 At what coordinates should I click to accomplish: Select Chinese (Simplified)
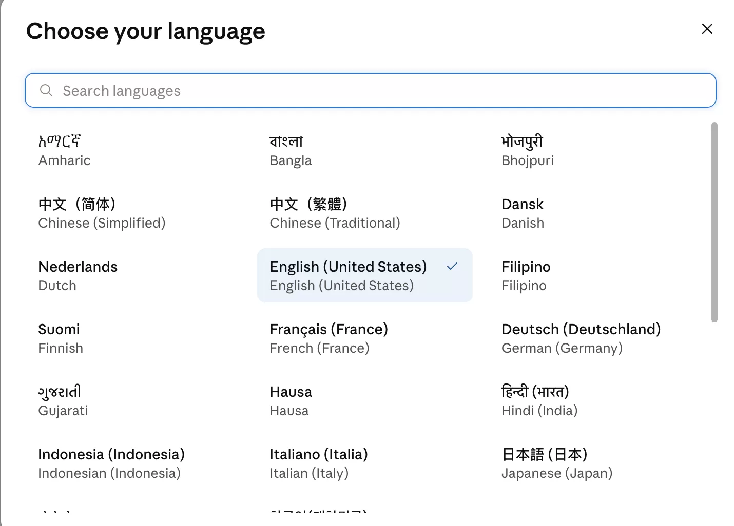(133, 213)
